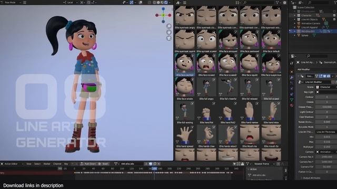The height and width of the screenshot is (189, 337).
Task: Click the Push Down button
Action: click(x=88, y=164)
